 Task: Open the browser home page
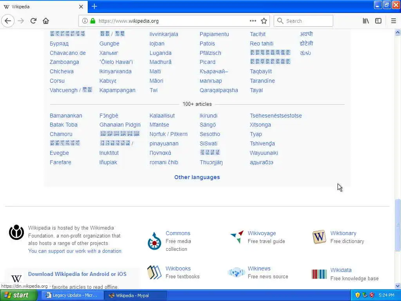pos(46,21)
